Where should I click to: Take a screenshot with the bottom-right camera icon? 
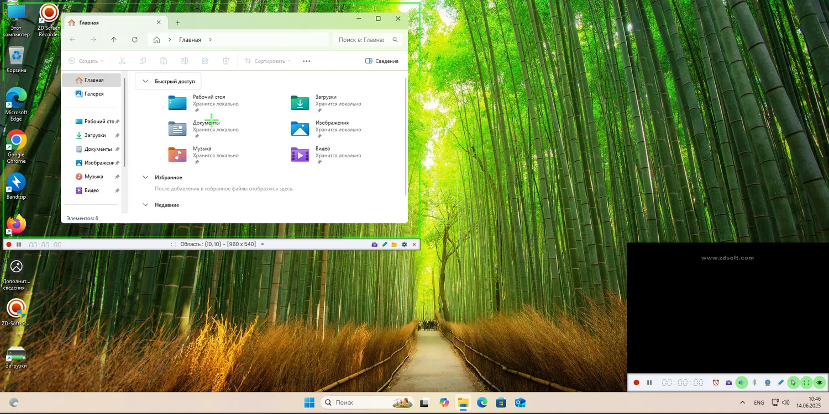point(729,383)
